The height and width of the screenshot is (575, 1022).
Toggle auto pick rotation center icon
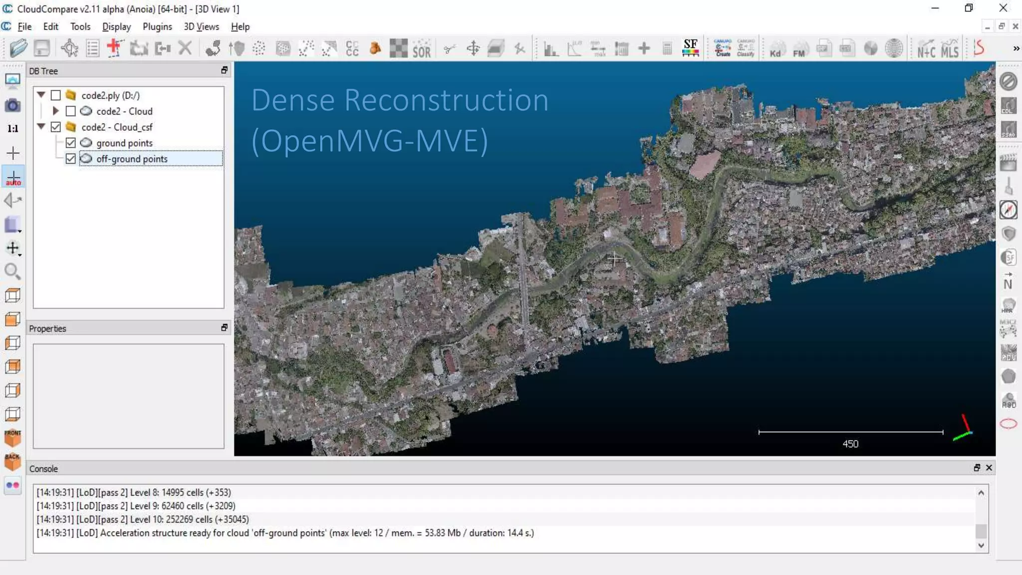(13, 178)
